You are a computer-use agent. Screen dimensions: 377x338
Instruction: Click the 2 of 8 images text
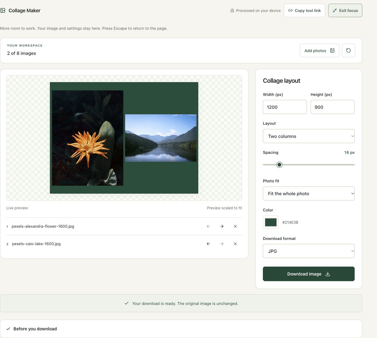pyautogui.click(x=21, y=53)
